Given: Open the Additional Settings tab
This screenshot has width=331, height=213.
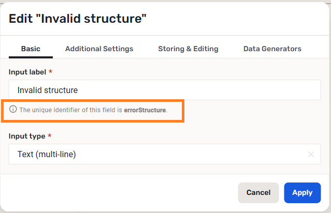Looking at the screenshot, I should [x=99, y=49].
